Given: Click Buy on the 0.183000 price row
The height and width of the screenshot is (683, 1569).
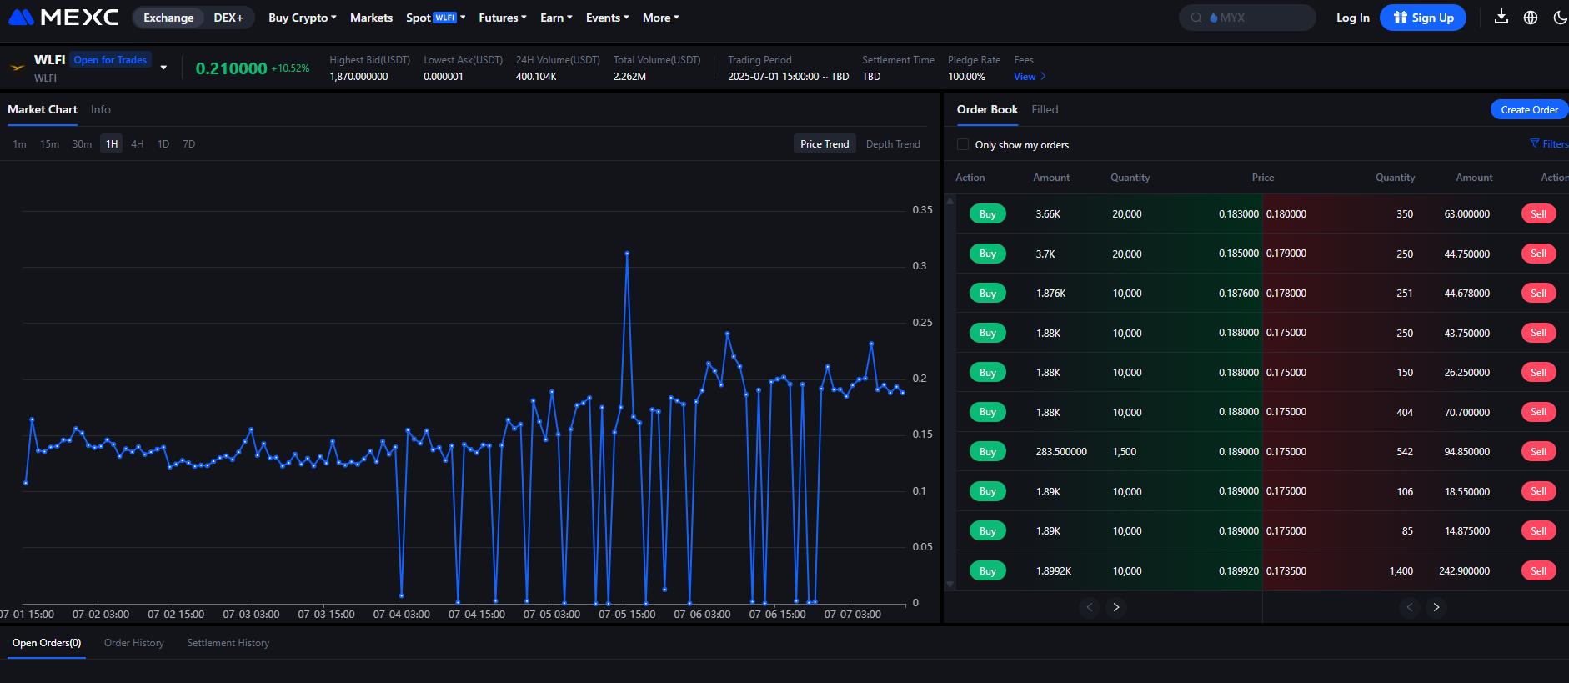Looking at the screenshot, I should (988, 214).
